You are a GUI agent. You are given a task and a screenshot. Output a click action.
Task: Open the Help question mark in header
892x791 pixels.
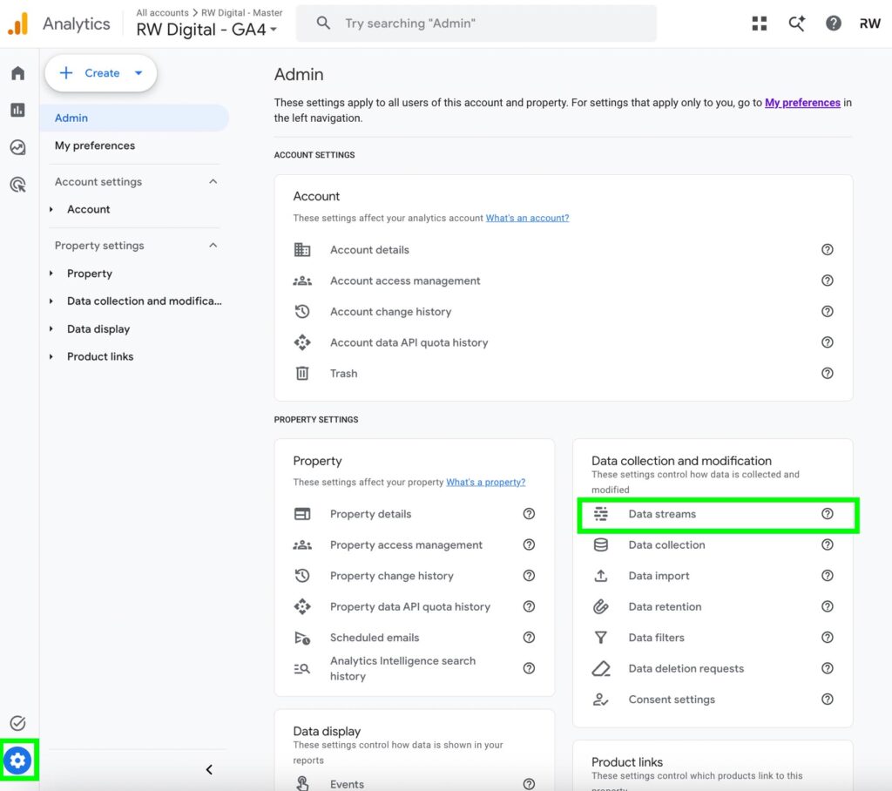pyautogui.click(x=834, y=24)
